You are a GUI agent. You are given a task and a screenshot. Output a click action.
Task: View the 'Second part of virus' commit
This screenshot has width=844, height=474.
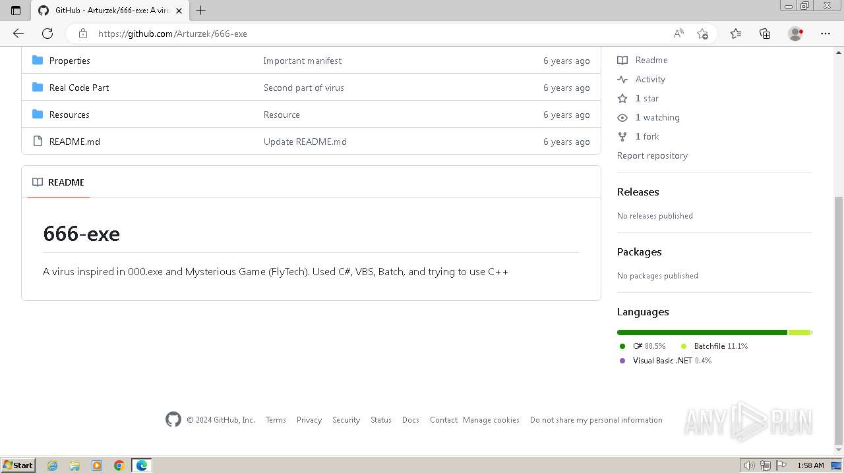tap(304, 88)
